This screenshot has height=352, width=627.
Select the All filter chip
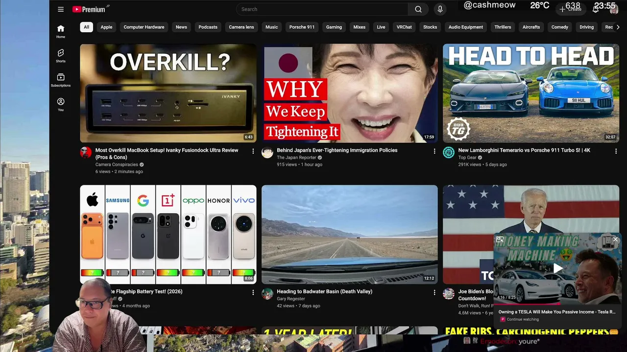86,27
